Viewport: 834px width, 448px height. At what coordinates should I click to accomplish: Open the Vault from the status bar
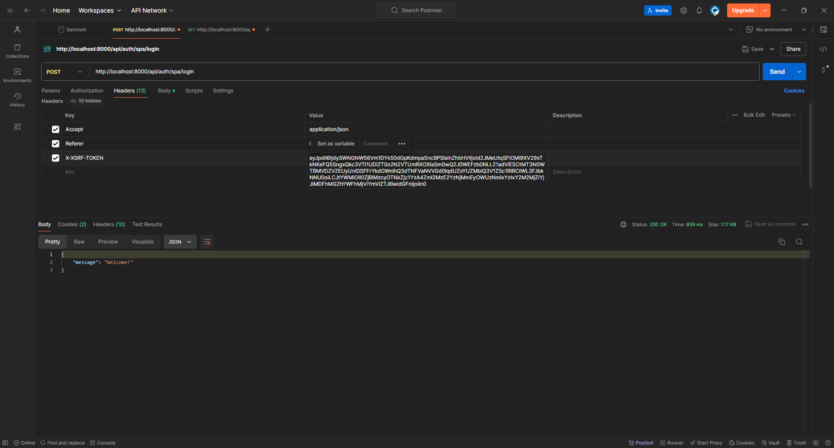click(x=771, y=443)
